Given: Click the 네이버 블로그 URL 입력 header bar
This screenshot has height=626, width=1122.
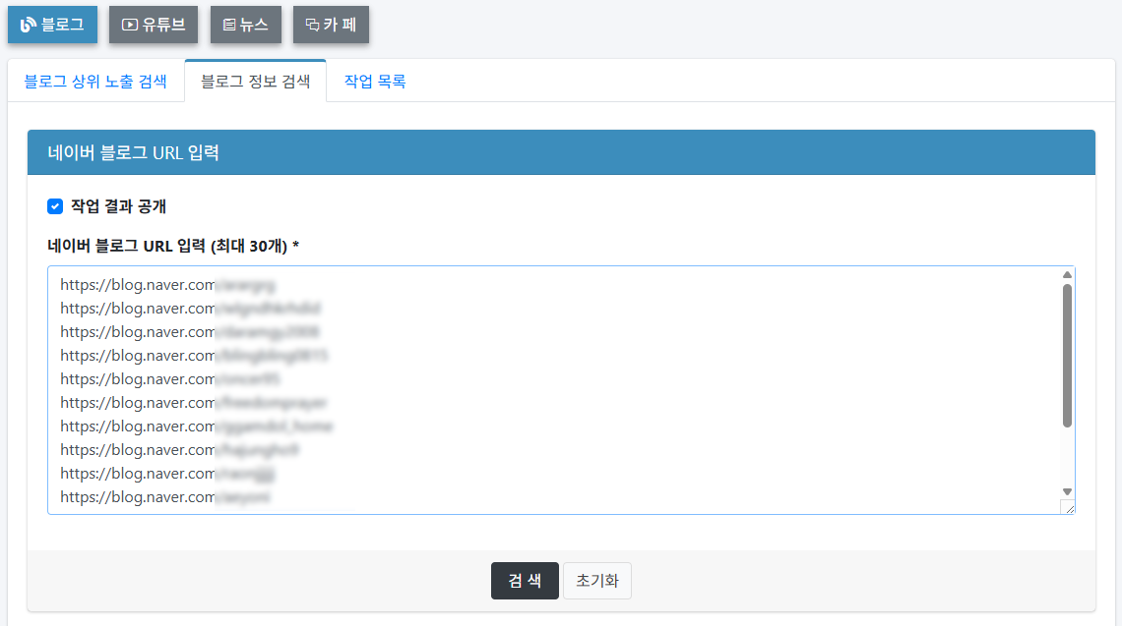Looking at the screenshot, I should point(561,152).
